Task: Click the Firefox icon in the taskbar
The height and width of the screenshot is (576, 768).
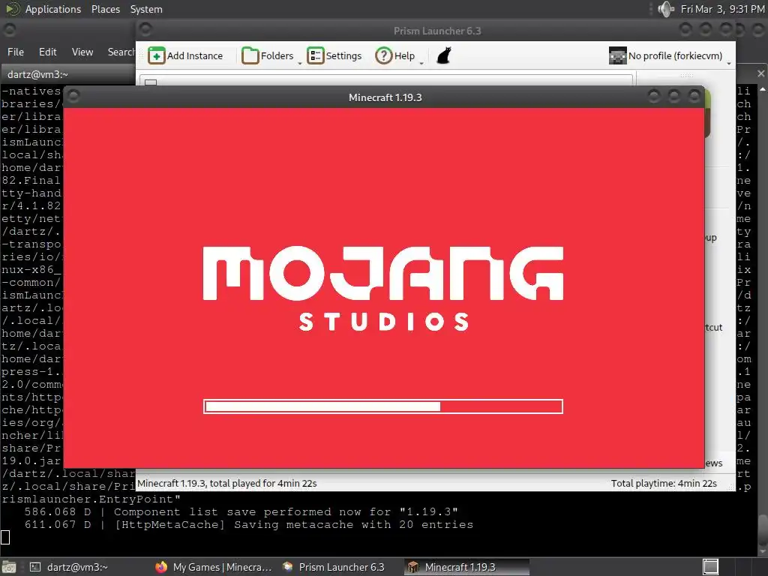Action: pos(161,567)
